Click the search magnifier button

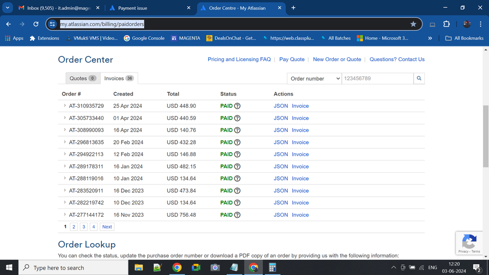[419, 78]
